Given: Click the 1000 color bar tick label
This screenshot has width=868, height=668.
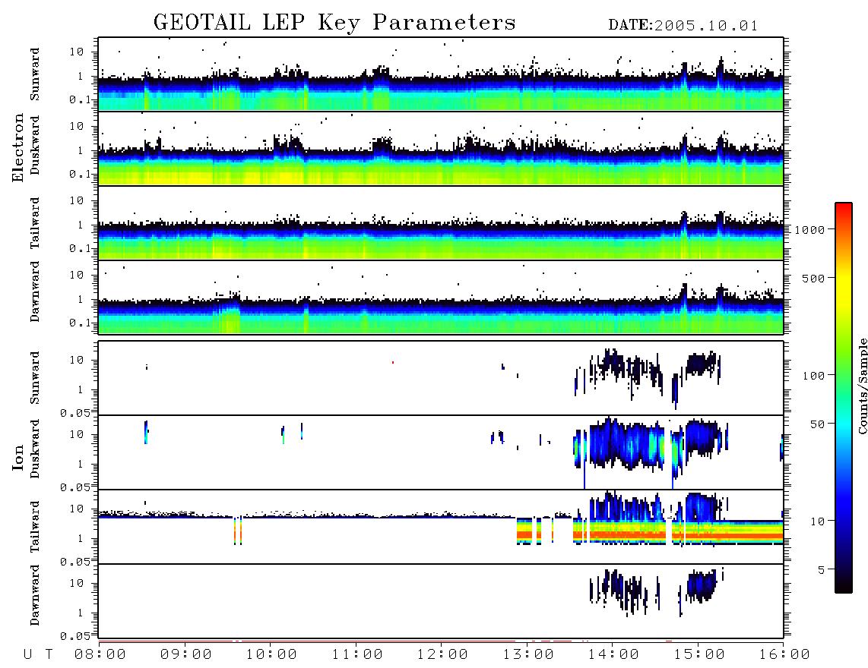Looking at the screenshot, I should point(810,229).
